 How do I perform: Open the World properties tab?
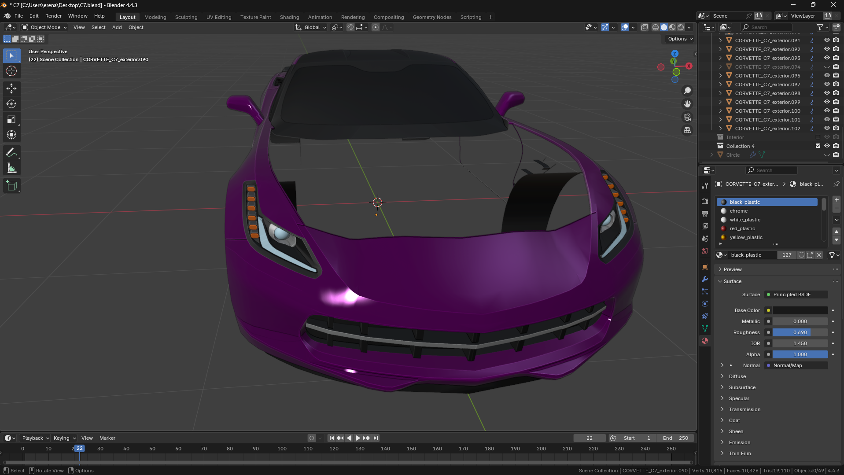click(x=705, y=251)
